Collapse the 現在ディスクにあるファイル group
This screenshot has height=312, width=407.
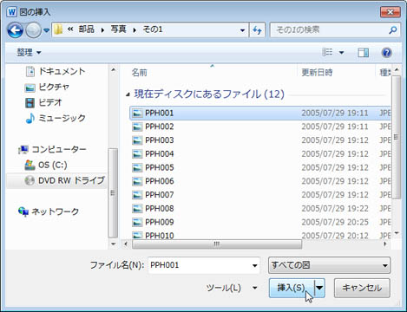(x=128, y=94)
